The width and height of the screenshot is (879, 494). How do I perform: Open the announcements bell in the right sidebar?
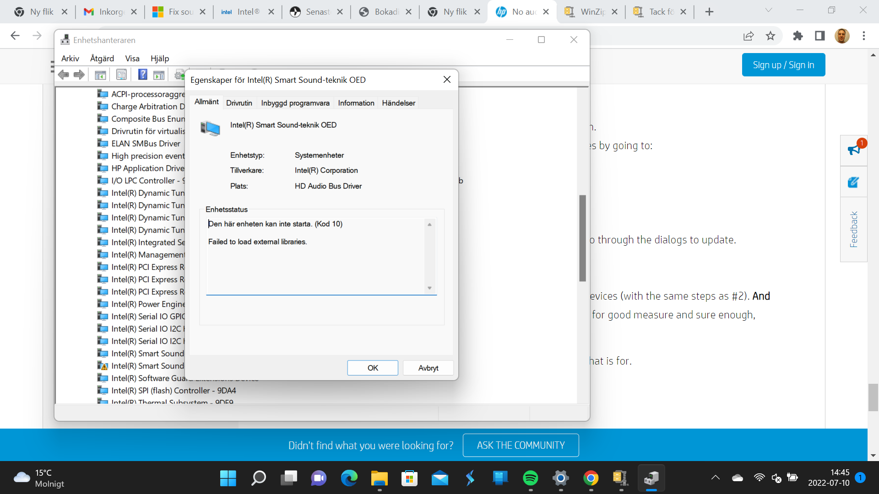coord(853,150)
